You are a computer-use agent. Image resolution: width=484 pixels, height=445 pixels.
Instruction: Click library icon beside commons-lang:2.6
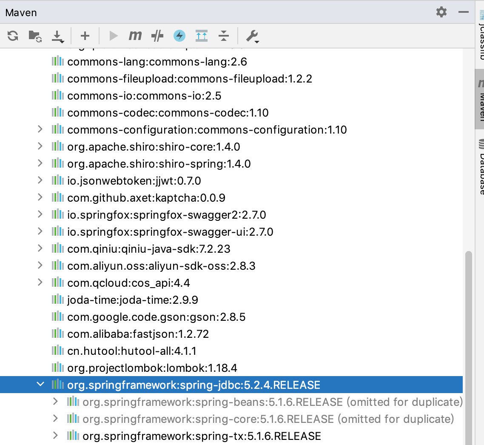pos(58,61)
